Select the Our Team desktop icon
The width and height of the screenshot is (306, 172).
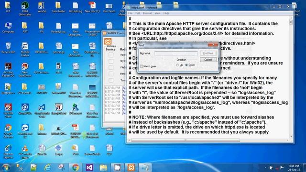click(109, 8)
